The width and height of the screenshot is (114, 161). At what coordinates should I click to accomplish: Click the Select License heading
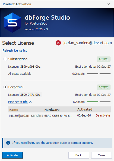click(18, 43)
